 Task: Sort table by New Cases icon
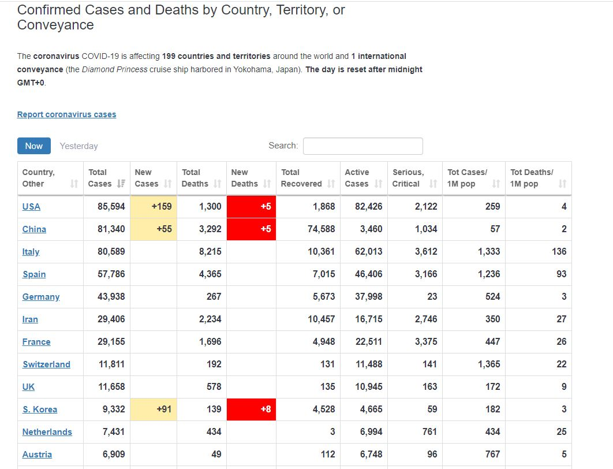click(x=168, y=184)
